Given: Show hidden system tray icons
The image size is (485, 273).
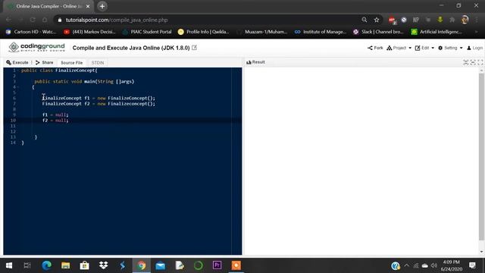Looking at the screenshot, I should click(406, 265).
